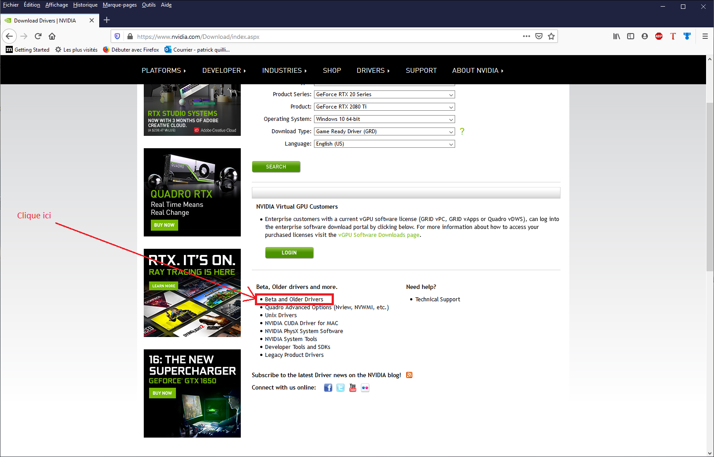Open NVIDIA's YouTube icon
The width and height of the screenshot is (714, 457).
(x=353, y=387)
